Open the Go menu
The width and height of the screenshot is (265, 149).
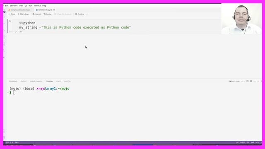pos(26,6)
